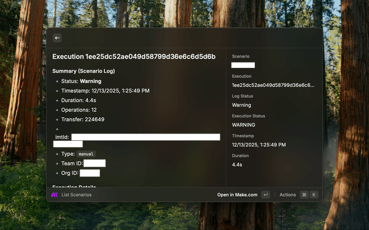The width and height of the screenshot is (369, 230).
Task: Click the Execution Status WARNING value
Action: coord(243,125)
